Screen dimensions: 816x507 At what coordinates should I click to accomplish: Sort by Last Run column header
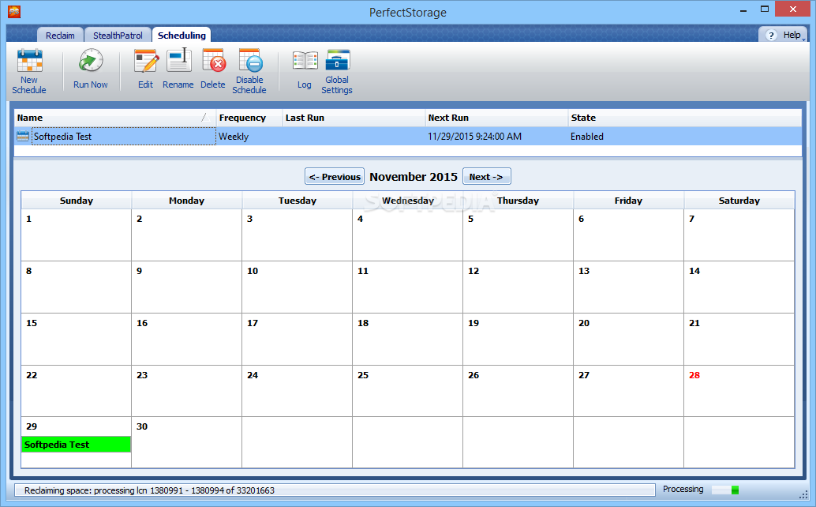click(354, 118)
